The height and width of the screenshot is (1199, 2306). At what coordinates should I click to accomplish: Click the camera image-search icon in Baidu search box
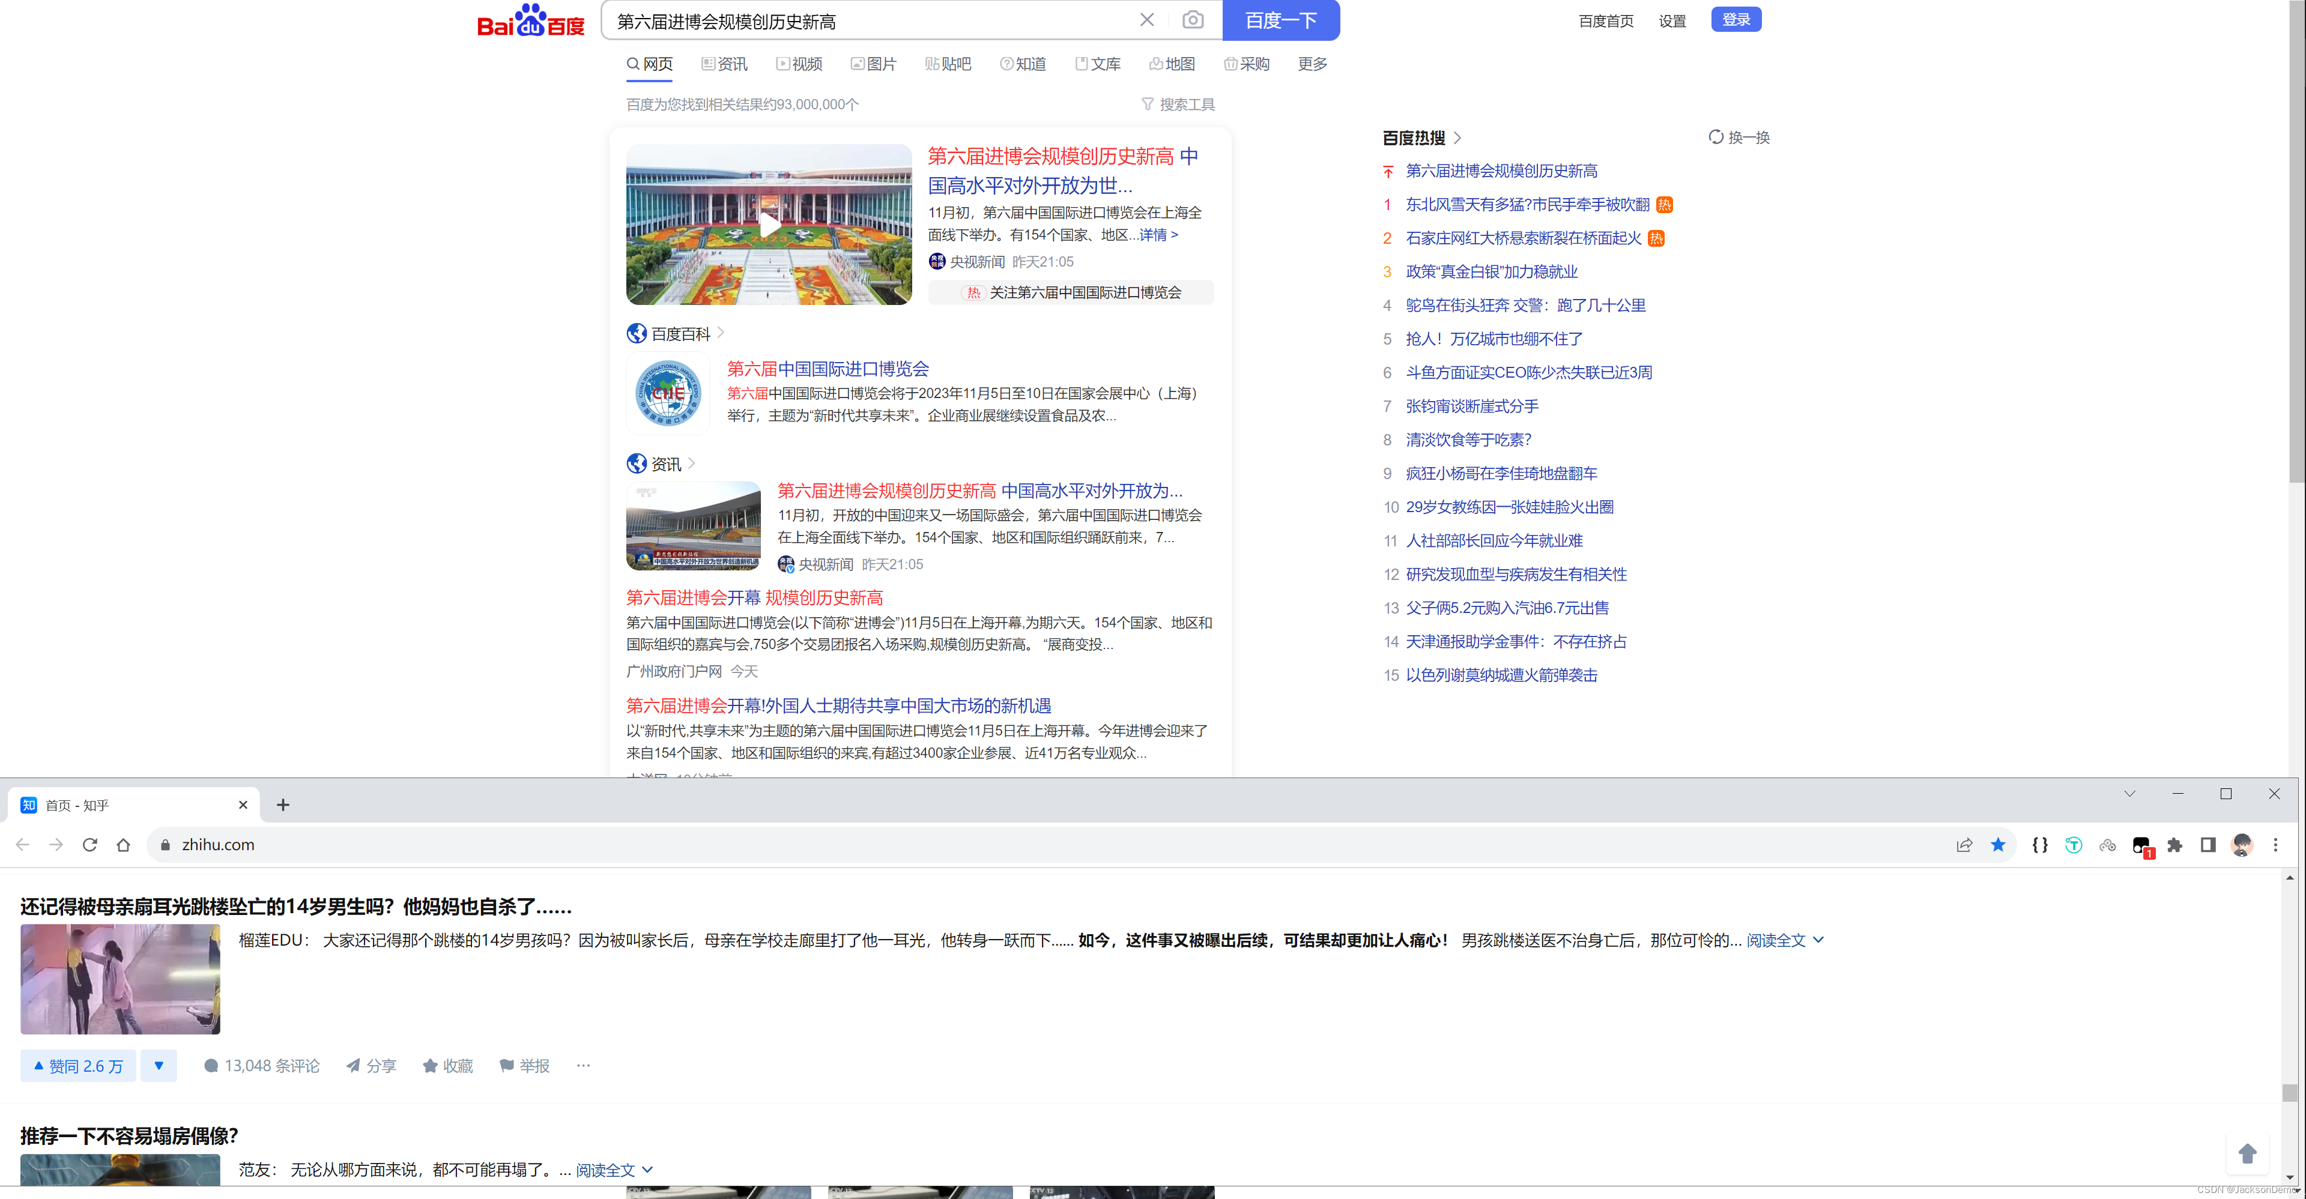pos(1193,20)
